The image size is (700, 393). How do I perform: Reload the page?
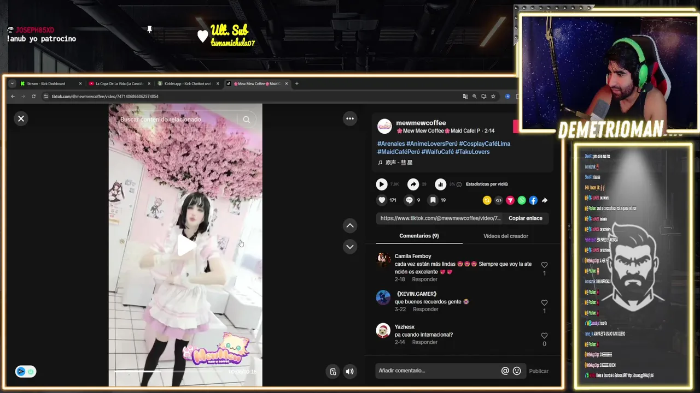33,96
